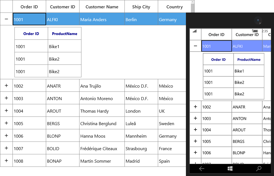
Task: Tap the phone's search magnifier icon
Action: [258, 168]
